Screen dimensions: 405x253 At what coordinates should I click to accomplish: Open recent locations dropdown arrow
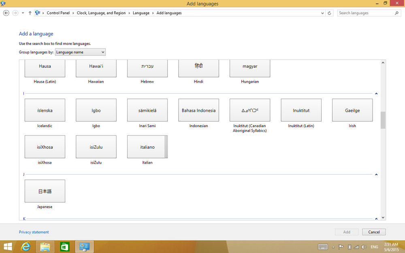[x=23, y=13]
